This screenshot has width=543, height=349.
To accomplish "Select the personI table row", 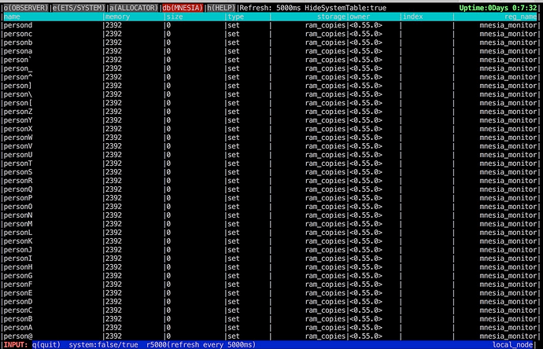I will coord(270,259).
